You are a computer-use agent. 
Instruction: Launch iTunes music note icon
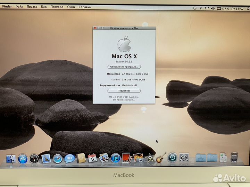click(x=115, y=158)
